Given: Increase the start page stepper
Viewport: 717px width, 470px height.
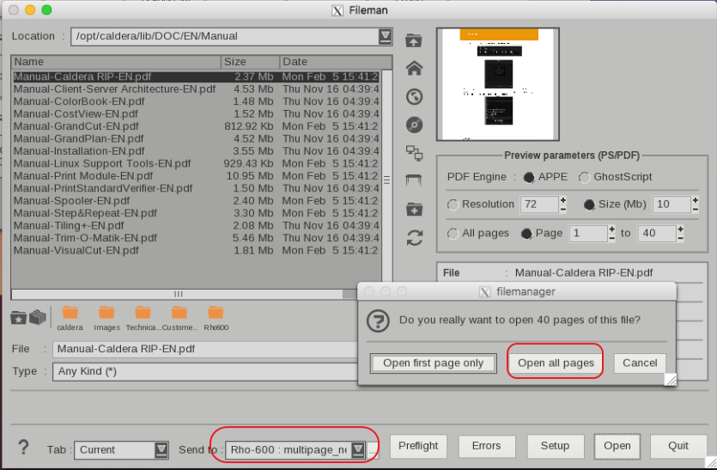Looking at the screenshot, I should pyautogui.click(x=612, y=229).
